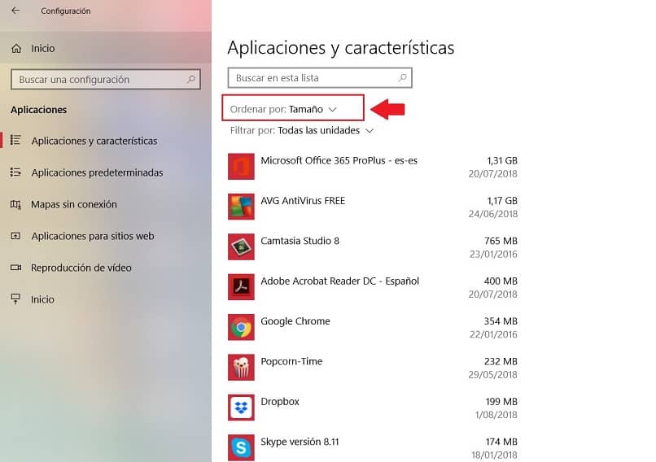The image size is (656, 462).
Task: Select Microsoft Office 365 ProPlus - es-es entry
Action: (x=373, y=167)
